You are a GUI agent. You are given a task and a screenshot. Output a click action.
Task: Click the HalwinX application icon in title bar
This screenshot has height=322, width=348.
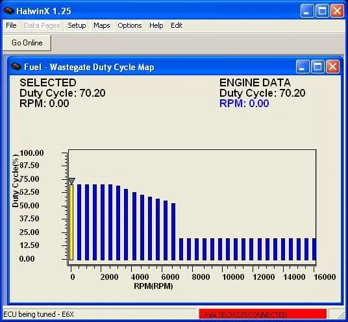point(9,10)
